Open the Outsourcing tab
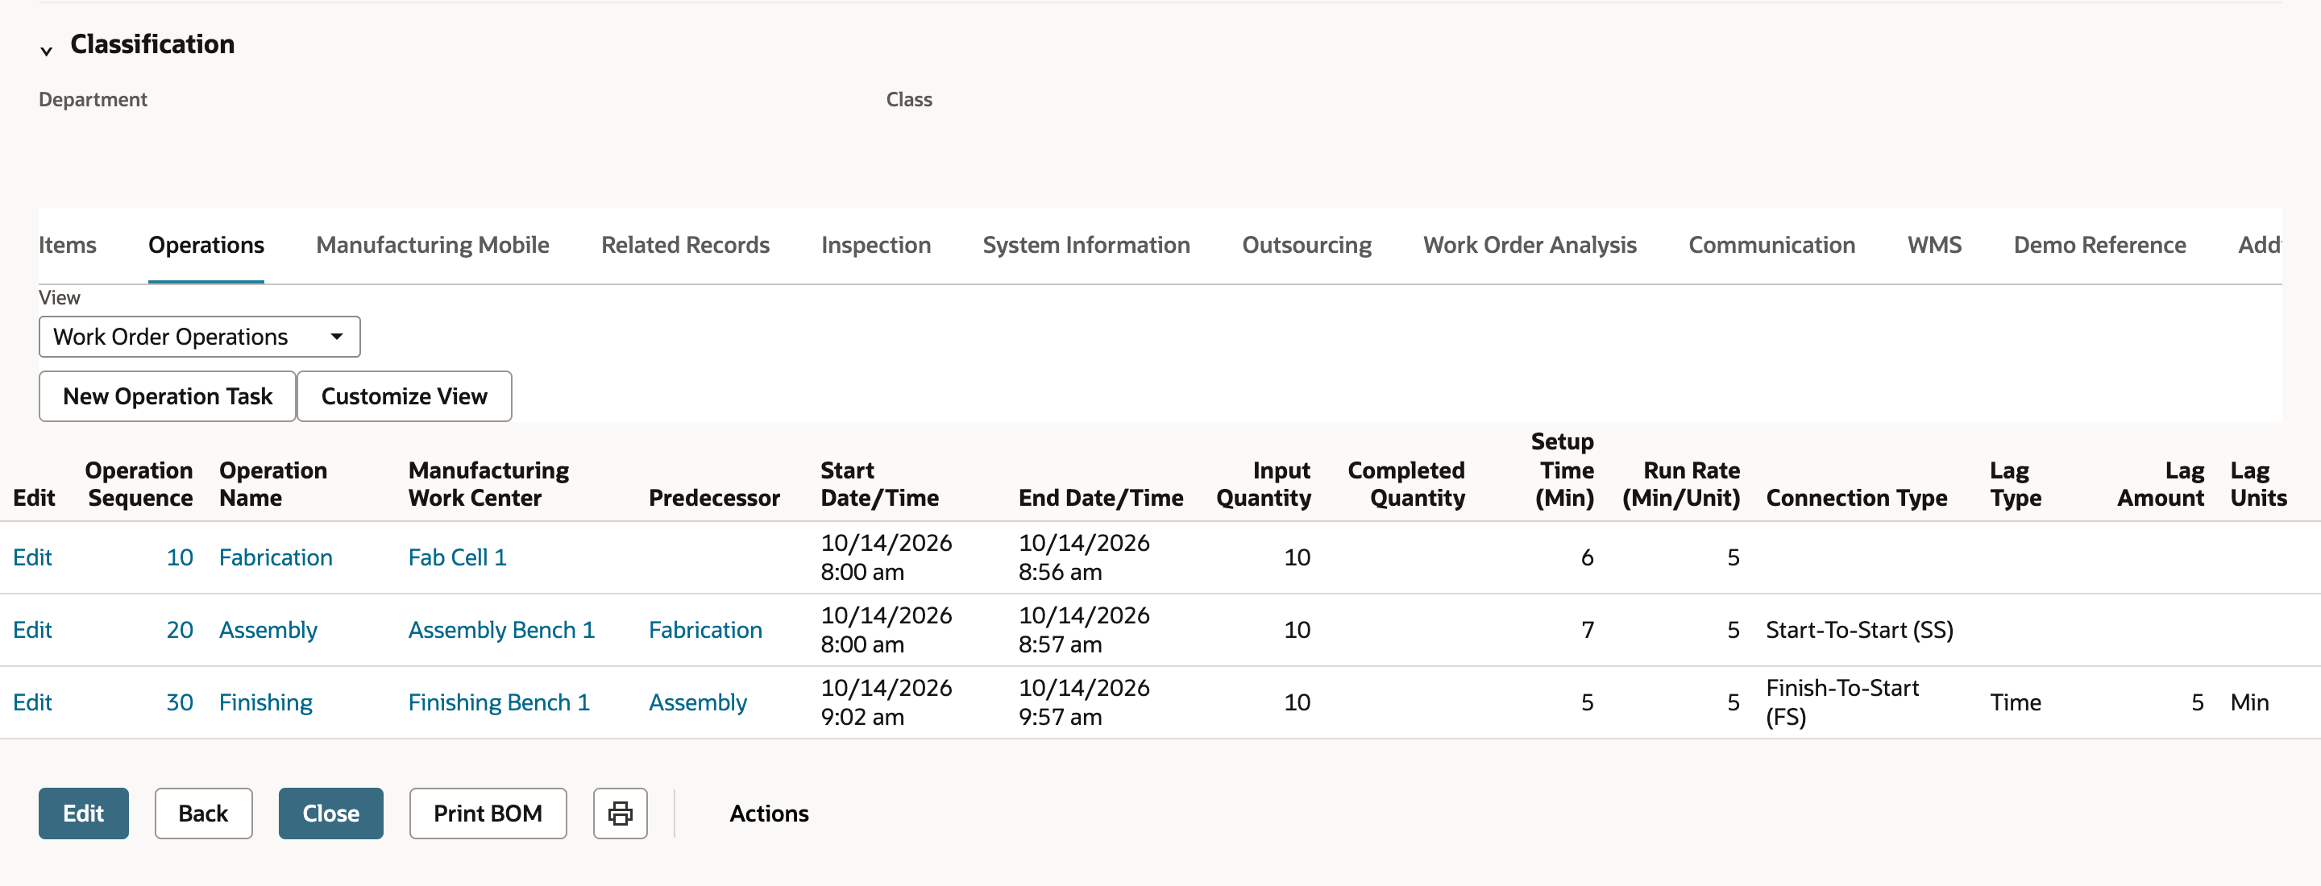Screen dimensions: 2321x886 [x=1306, y=245]
